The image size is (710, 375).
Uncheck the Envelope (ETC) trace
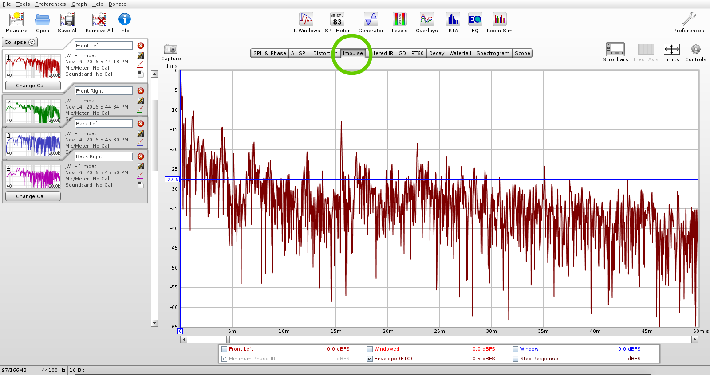point(370,359)
